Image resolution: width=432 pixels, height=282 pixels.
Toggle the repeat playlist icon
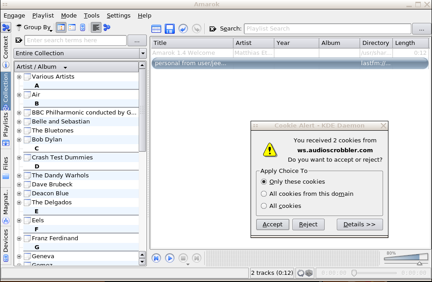coord(301,273)
